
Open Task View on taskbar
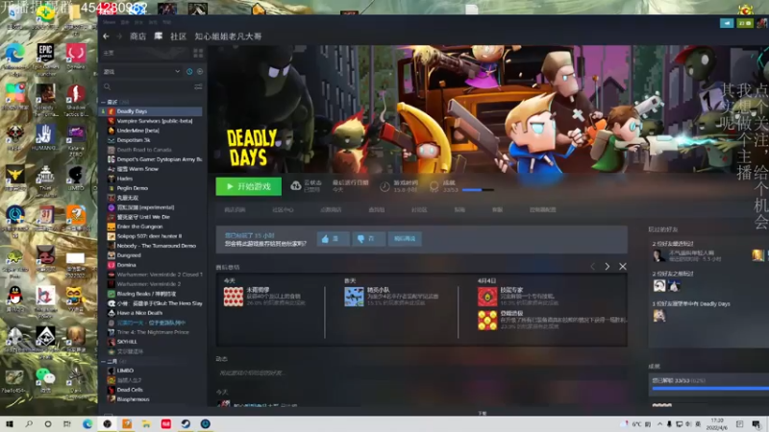pos(67,423)
